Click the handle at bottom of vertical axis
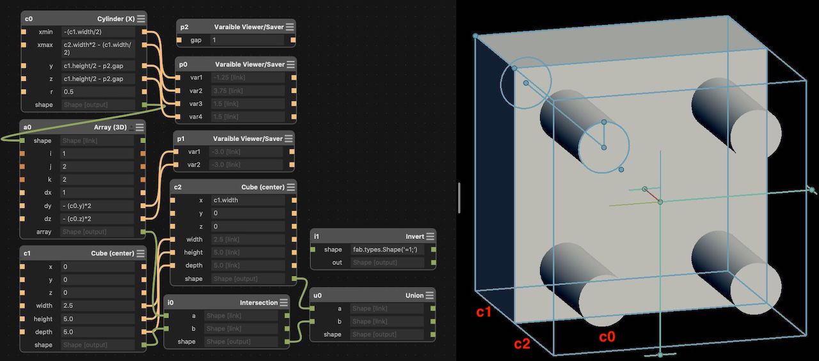 pos(660,355)
